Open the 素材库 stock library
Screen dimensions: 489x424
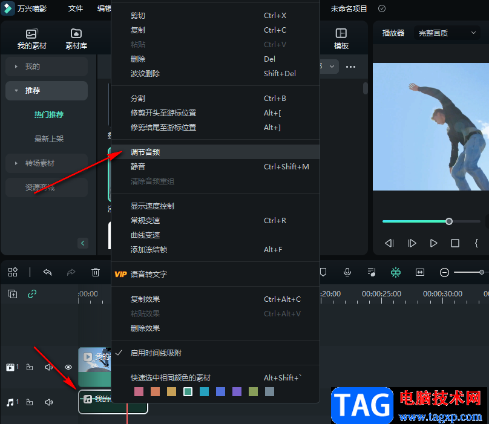pyautogui.click(x=76, y=39)
